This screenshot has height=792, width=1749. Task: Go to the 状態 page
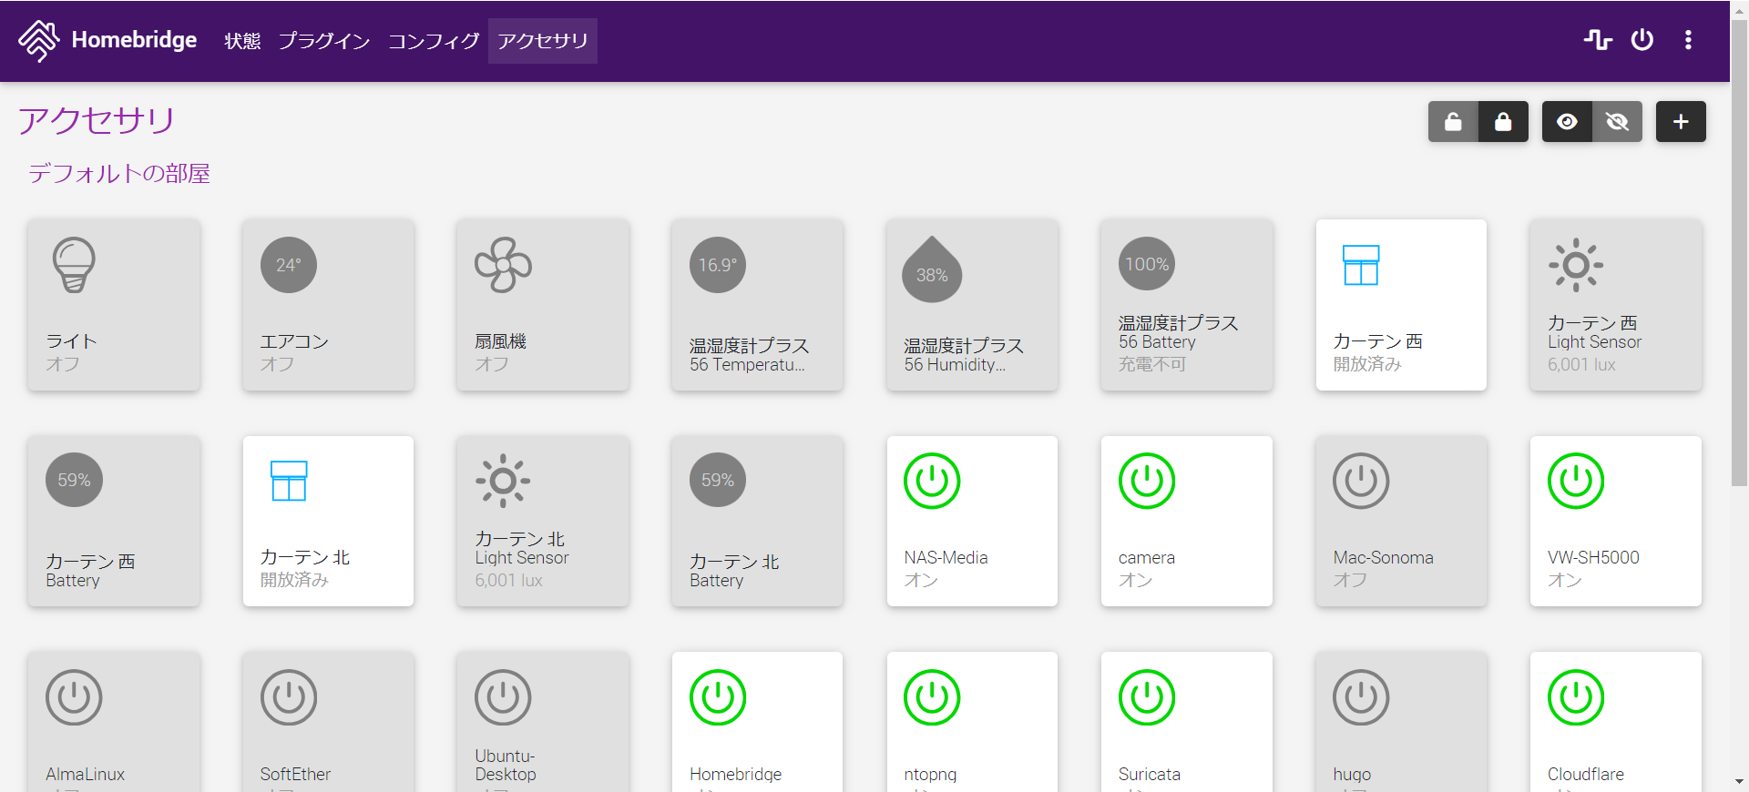click(242, 41)
